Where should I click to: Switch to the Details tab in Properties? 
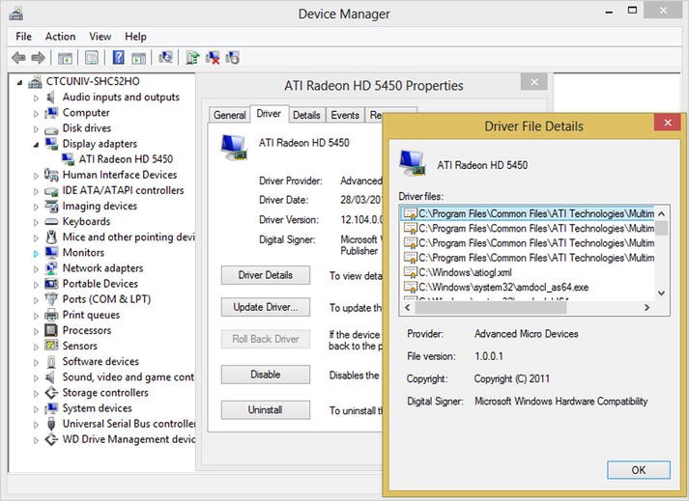306,115
